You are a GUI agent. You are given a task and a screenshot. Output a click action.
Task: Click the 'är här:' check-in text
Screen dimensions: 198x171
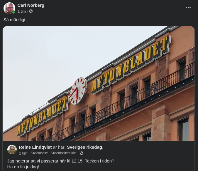(x=59, y=147)
